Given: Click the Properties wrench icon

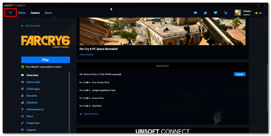Looking at the screenshot, I should tap(23, 123).
